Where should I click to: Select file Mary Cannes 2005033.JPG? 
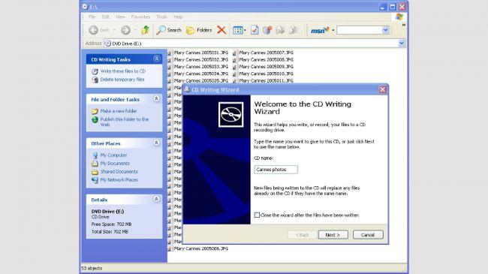tap(200, 67)
